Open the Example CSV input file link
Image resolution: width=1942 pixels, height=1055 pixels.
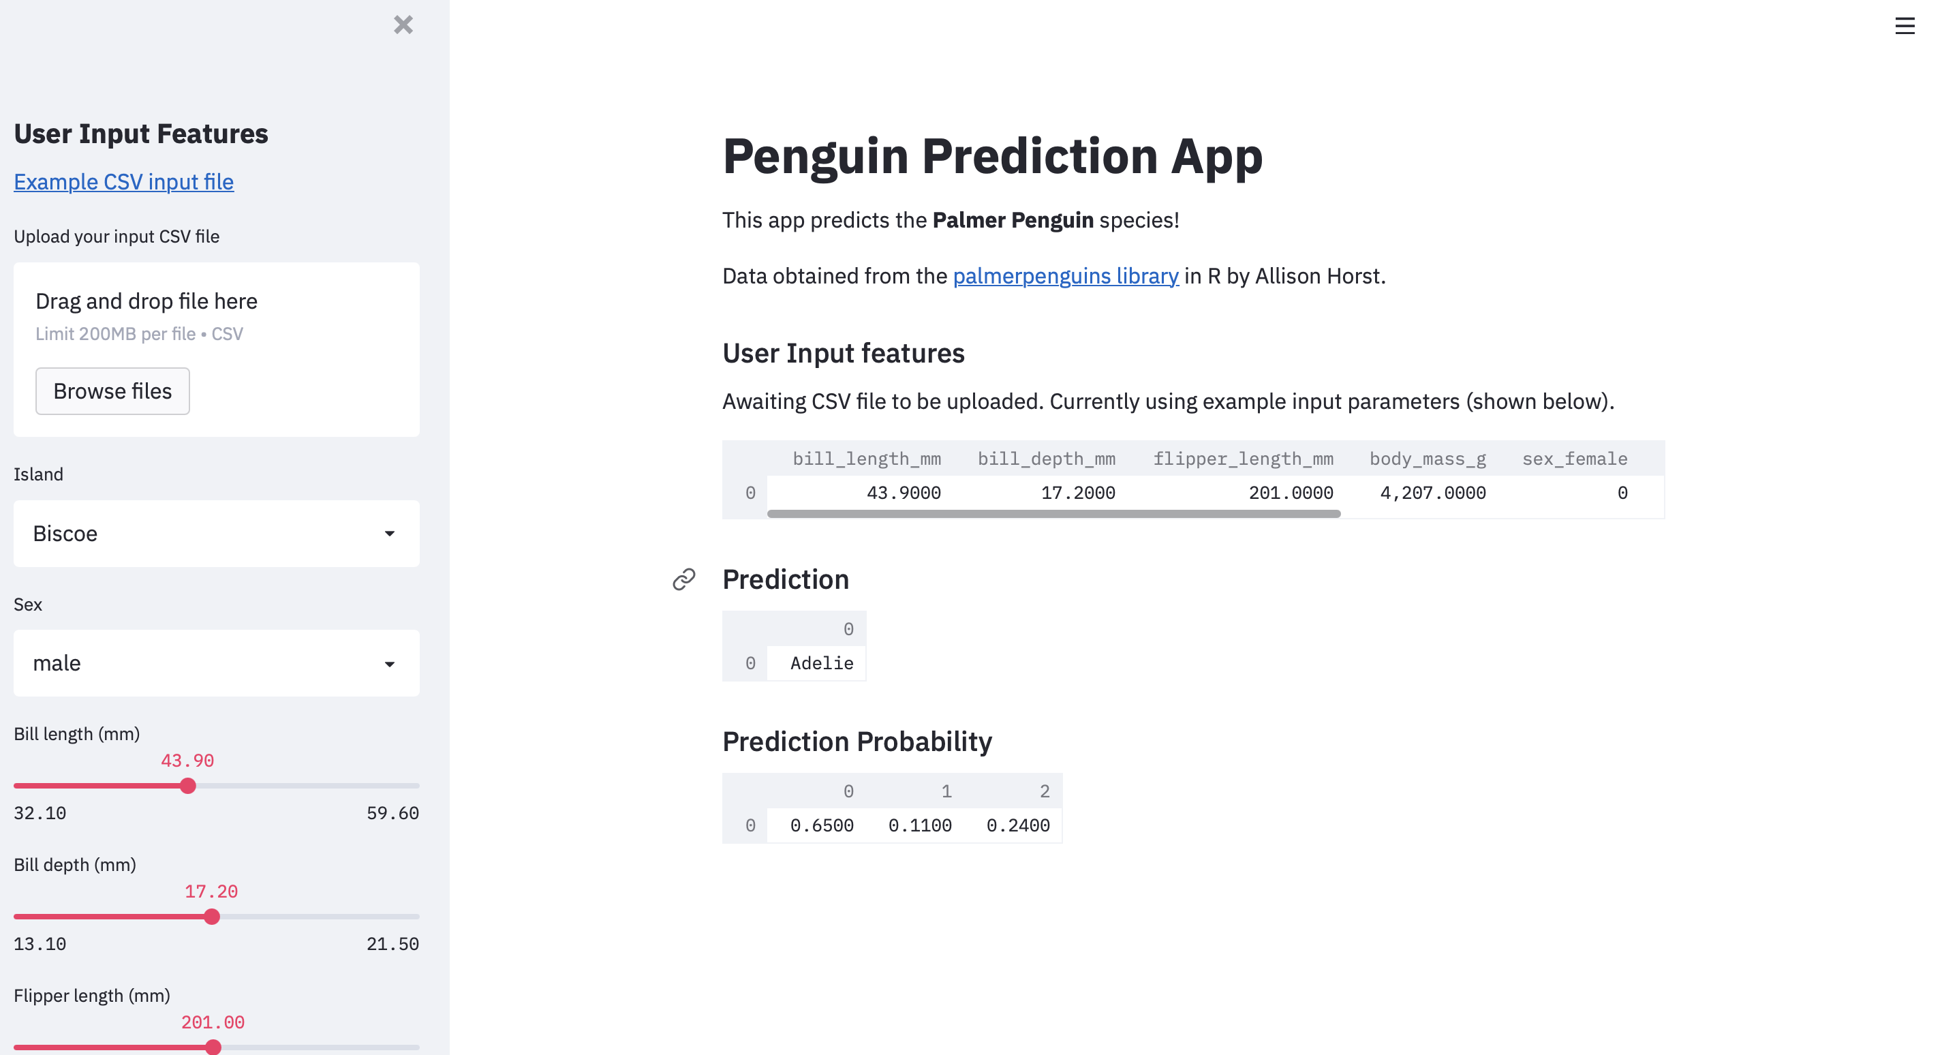tap(123, 182)
